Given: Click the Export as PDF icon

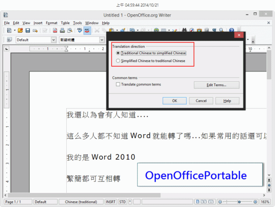Looking at the screenshot, I should pyautogui.click(x=55, y=31).
